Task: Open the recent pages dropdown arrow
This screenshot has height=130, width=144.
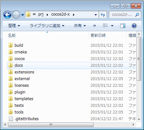Action: point(22,15)
